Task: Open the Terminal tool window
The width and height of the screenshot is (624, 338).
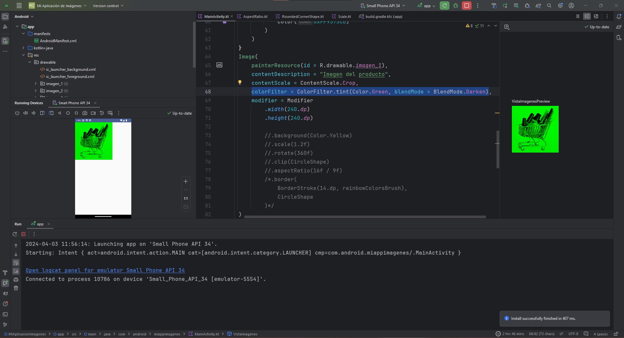Action: (5, 314)
